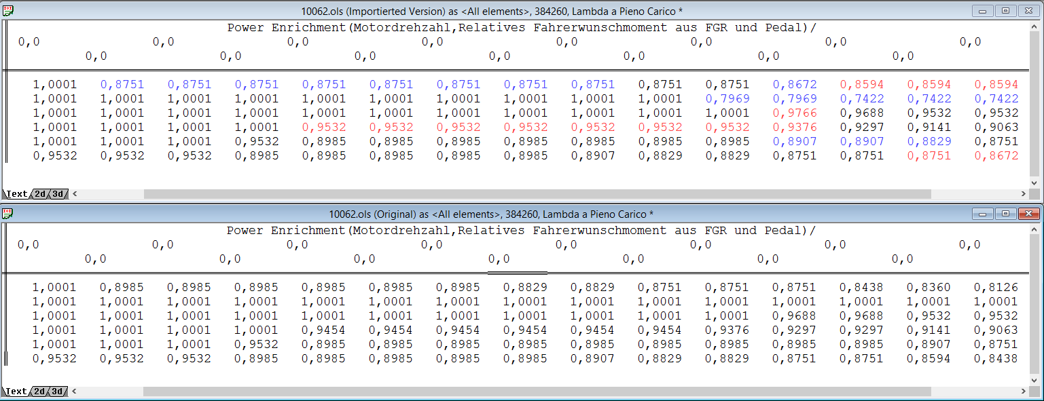Click the Power Enrichment heading in the Original window
The height and width of the screenshot is (401, 1044).
(522, 230)
